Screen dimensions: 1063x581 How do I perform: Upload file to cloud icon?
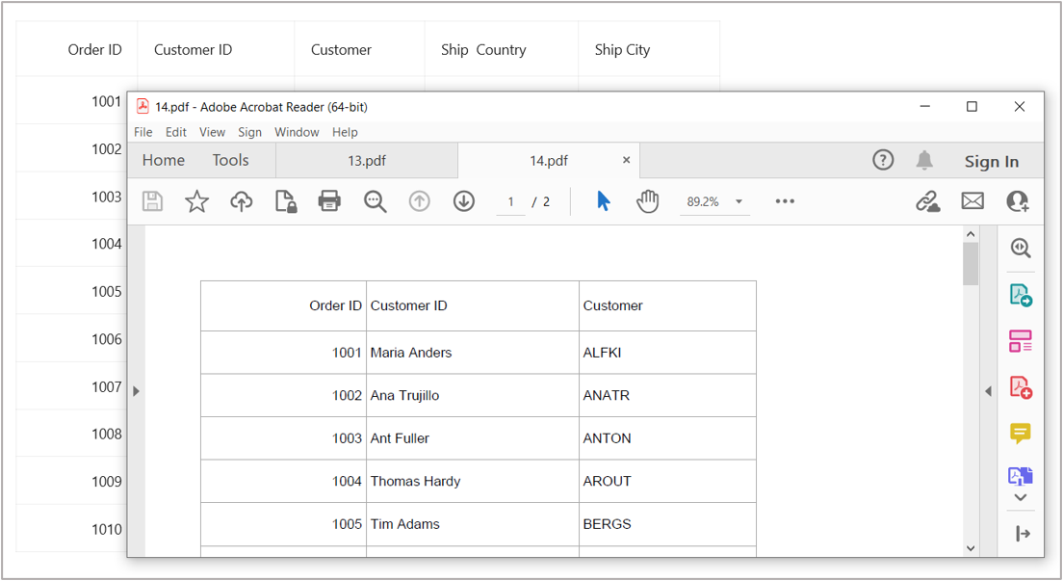(x=242, y=201)
